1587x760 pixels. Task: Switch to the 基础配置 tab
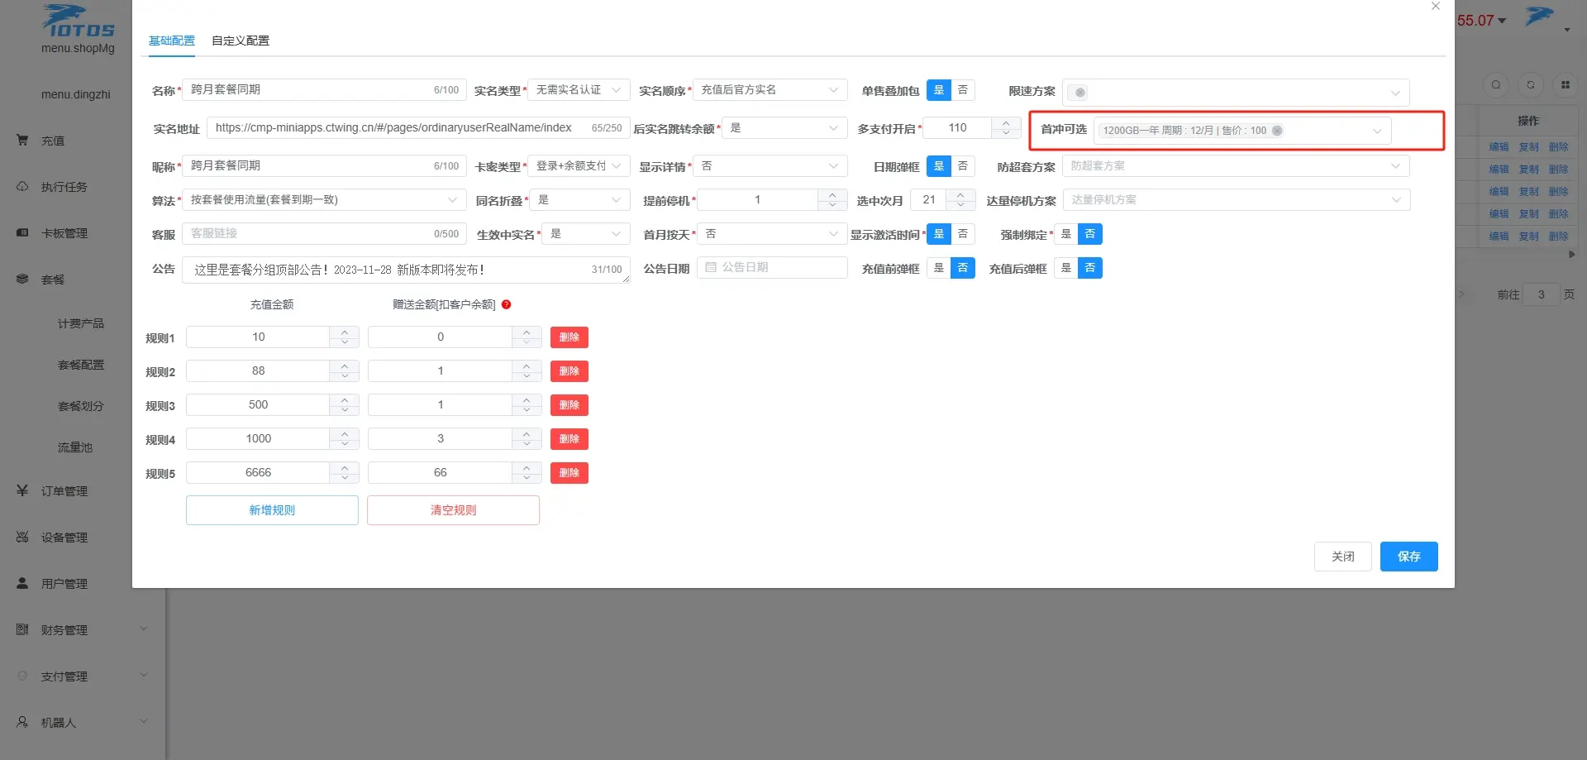tap(172, 41)
